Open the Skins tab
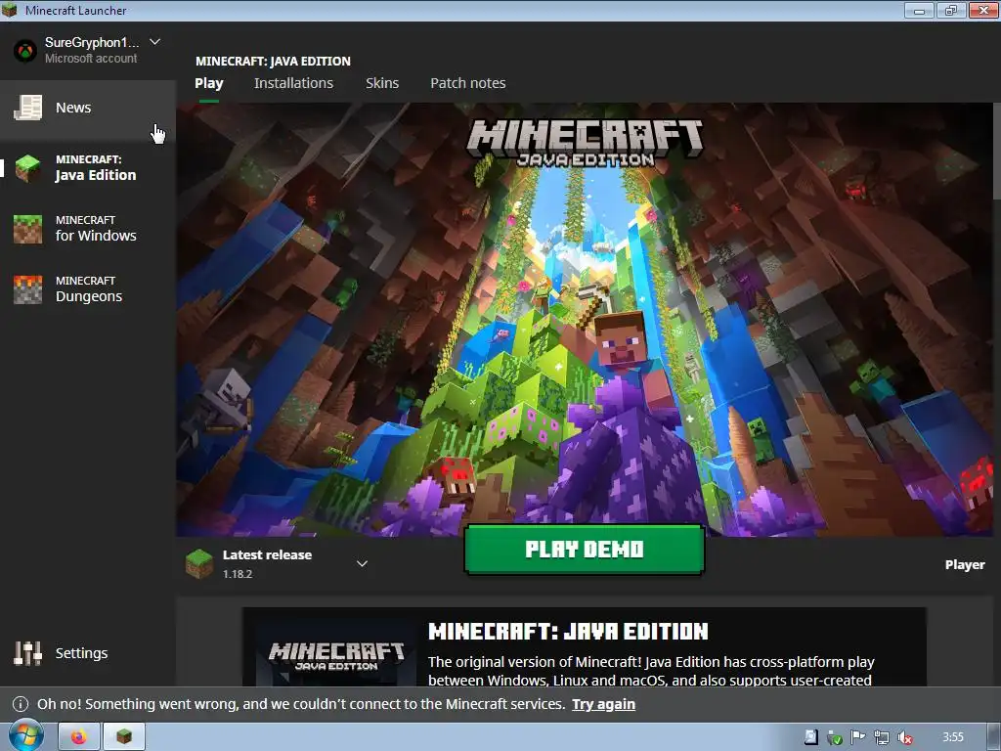 point(382,83)
